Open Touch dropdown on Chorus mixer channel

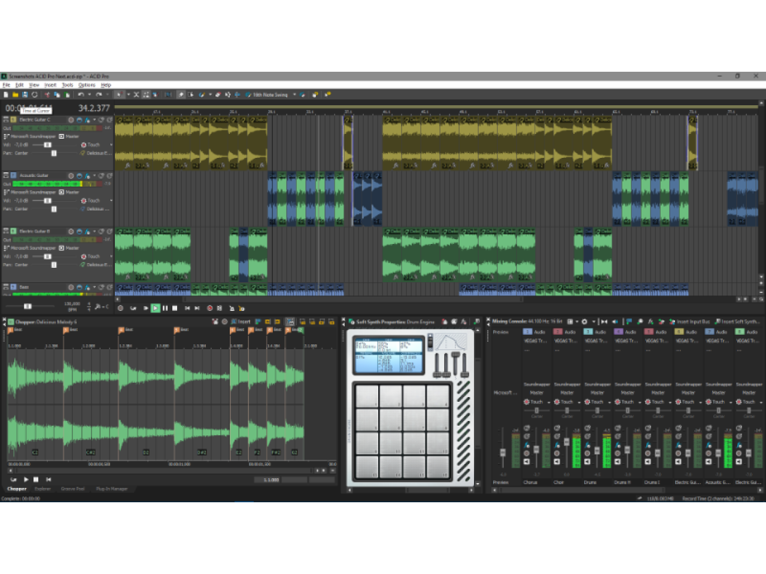pyautogui.click(x=549, y=402)
